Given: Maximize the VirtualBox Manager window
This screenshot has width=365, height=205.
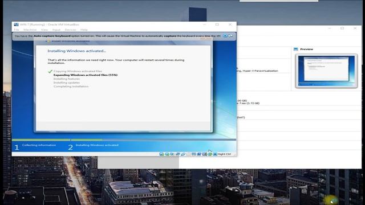Looking at the screenshot, I should pyautogui.click(x=342, y=28).
